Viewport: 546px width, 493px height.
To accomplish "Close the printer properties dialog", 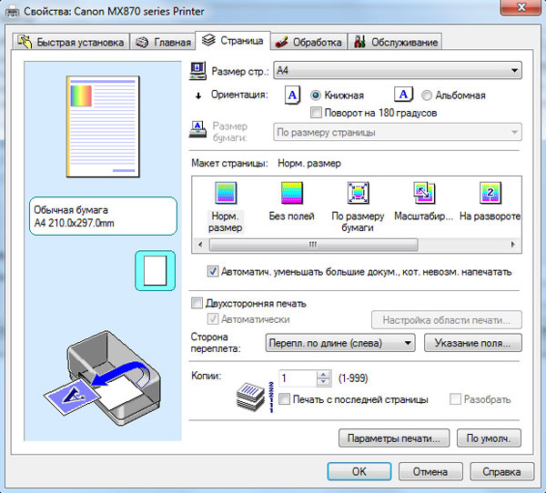I will [x=521, y=7].
